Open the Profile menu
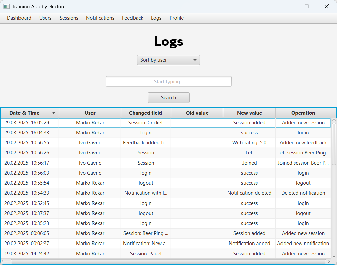This screenshot has width=337, height=265. point(177,18)
